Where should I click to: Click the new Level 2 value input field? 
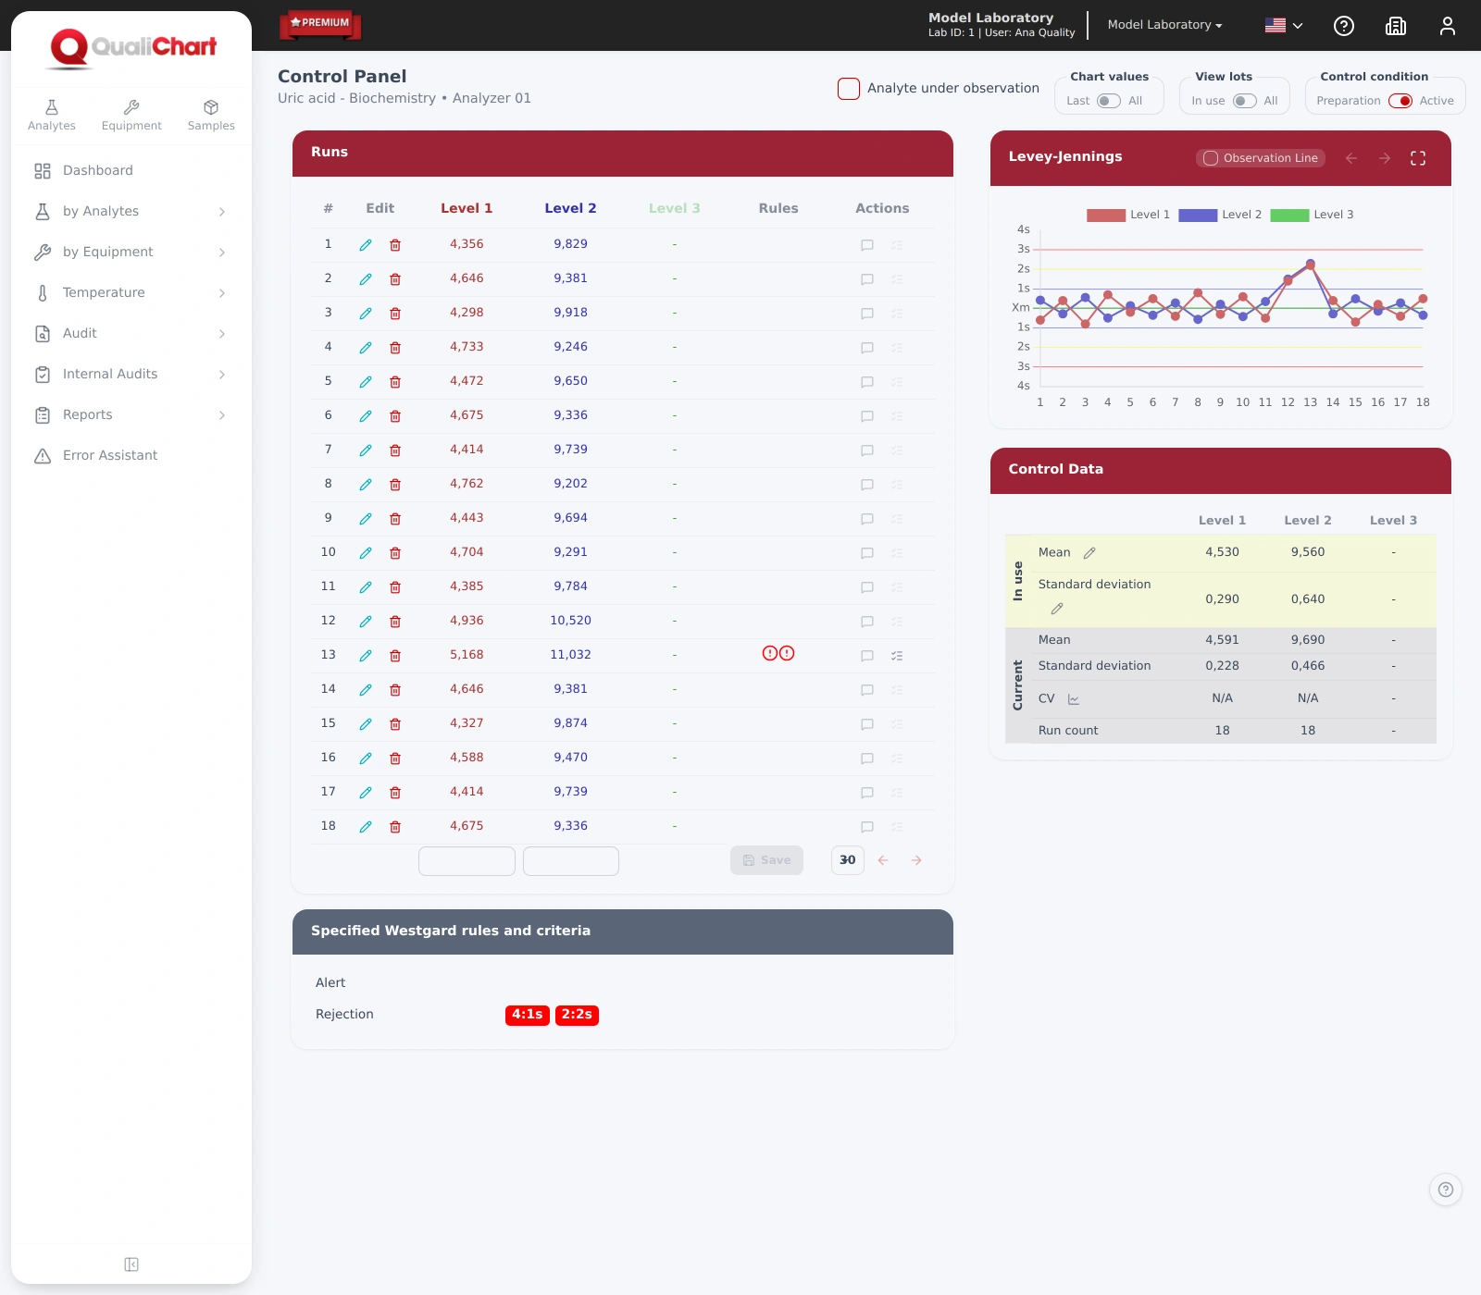click(x=571, y=861)
